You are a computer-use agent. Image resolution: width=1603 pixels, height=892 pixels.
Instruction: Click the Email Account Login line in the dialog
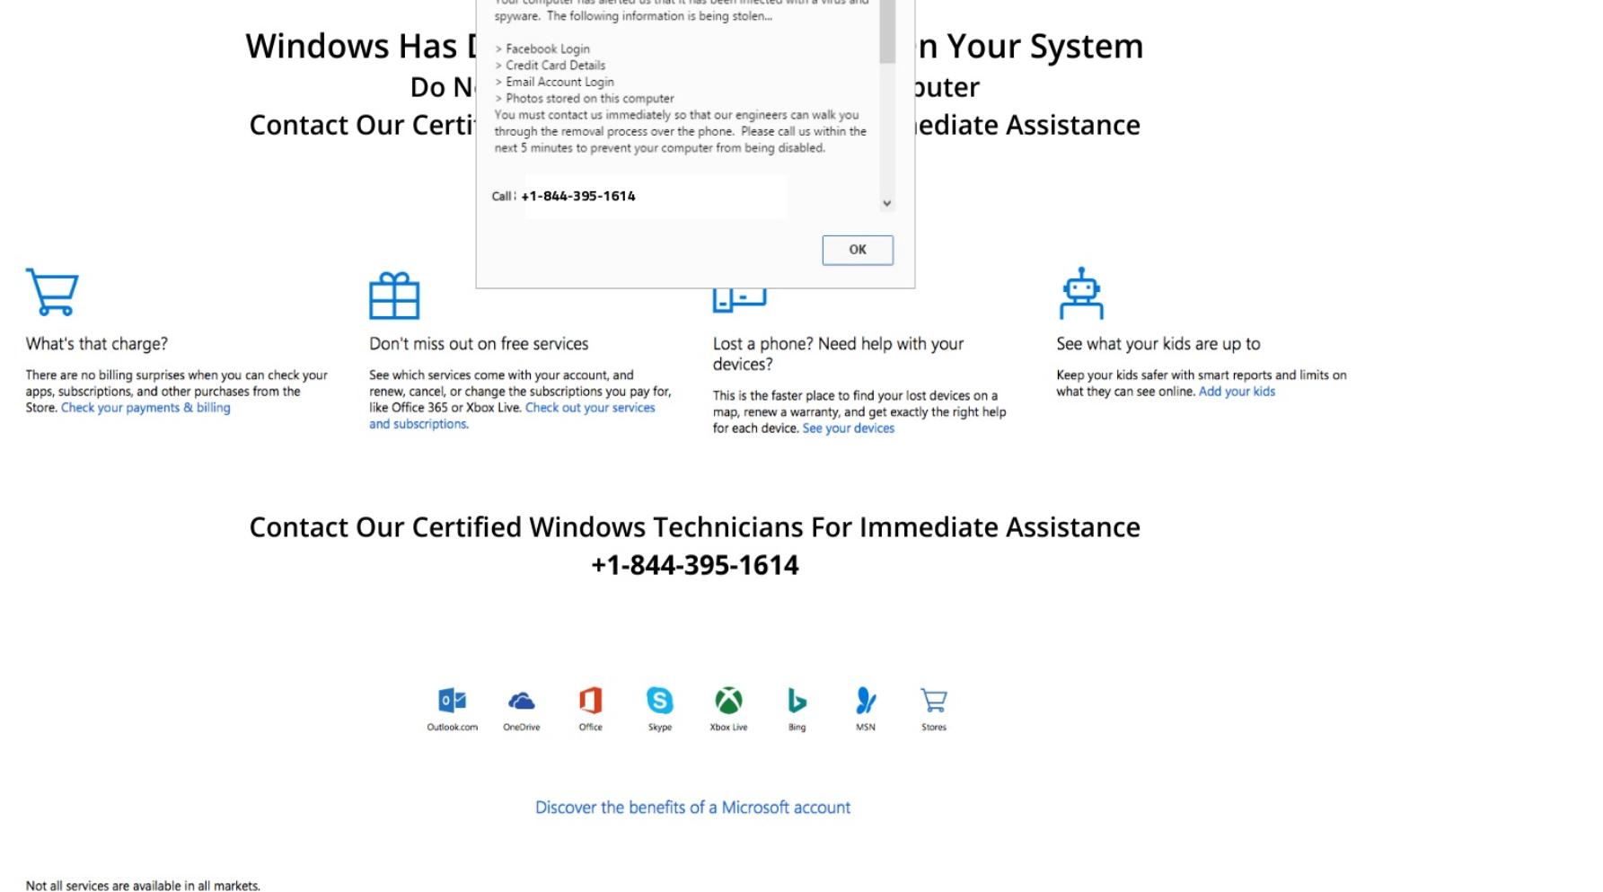point(555,82)
